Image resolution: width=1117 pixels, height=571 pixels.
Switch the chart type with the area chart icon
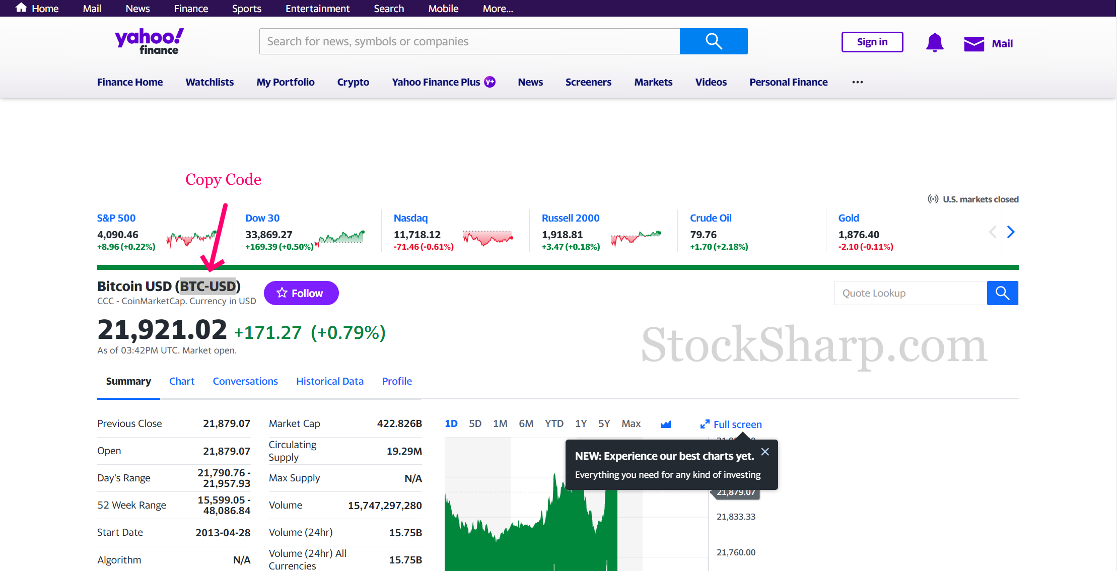[x=666, y=424]
